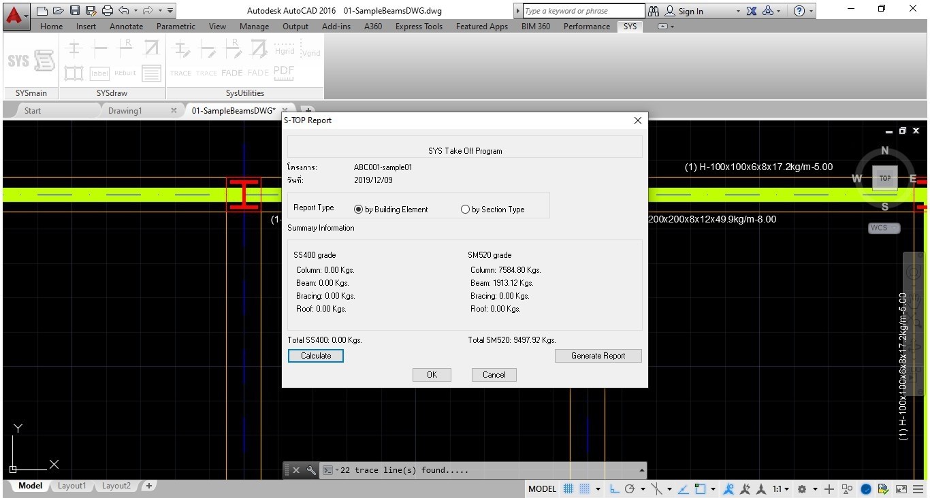Click the Calculate button in S-TOP Report

pyautogui.click(x=316, y=356)
